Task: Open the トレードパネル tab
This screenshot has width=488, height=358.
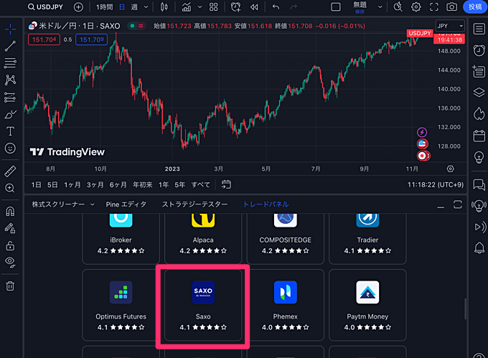Action: (266, 204)
